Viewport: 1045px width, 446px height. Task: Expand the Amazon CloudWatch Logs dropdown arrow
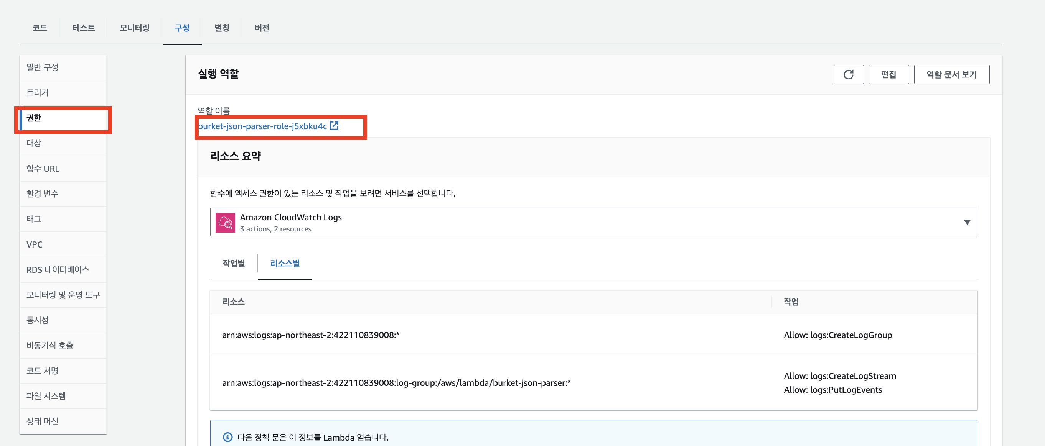click(967, 222)
